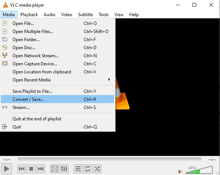Select Convert / Save... entry
The height and width of the screenshot is (175, 220).
click(x=57, y=99)
